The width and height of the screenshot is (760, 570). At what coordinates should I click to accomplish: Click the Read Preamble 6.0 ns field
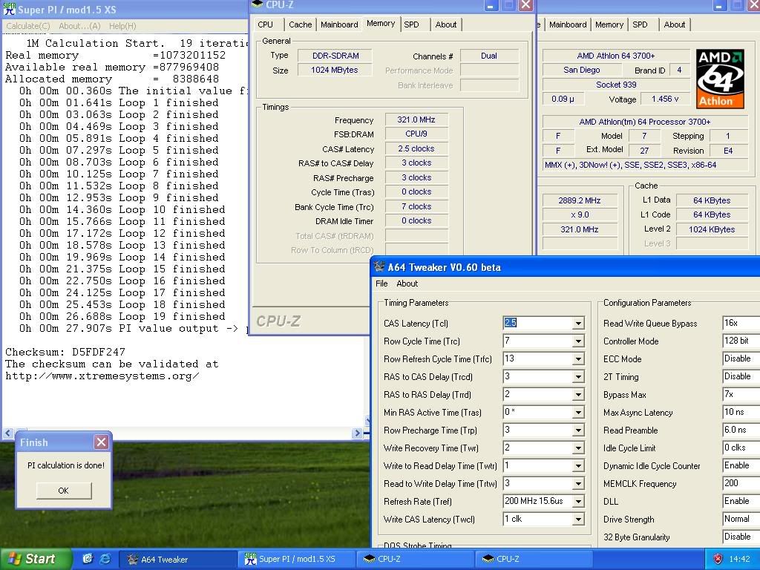(x=741, y=430)
